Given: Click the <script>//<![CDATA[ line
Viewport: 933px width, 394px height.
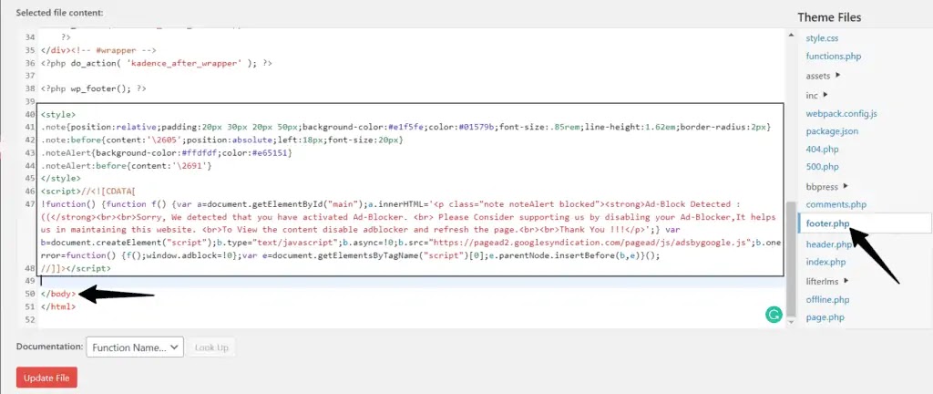Looking at the screenshot, I should pos(88,191).
